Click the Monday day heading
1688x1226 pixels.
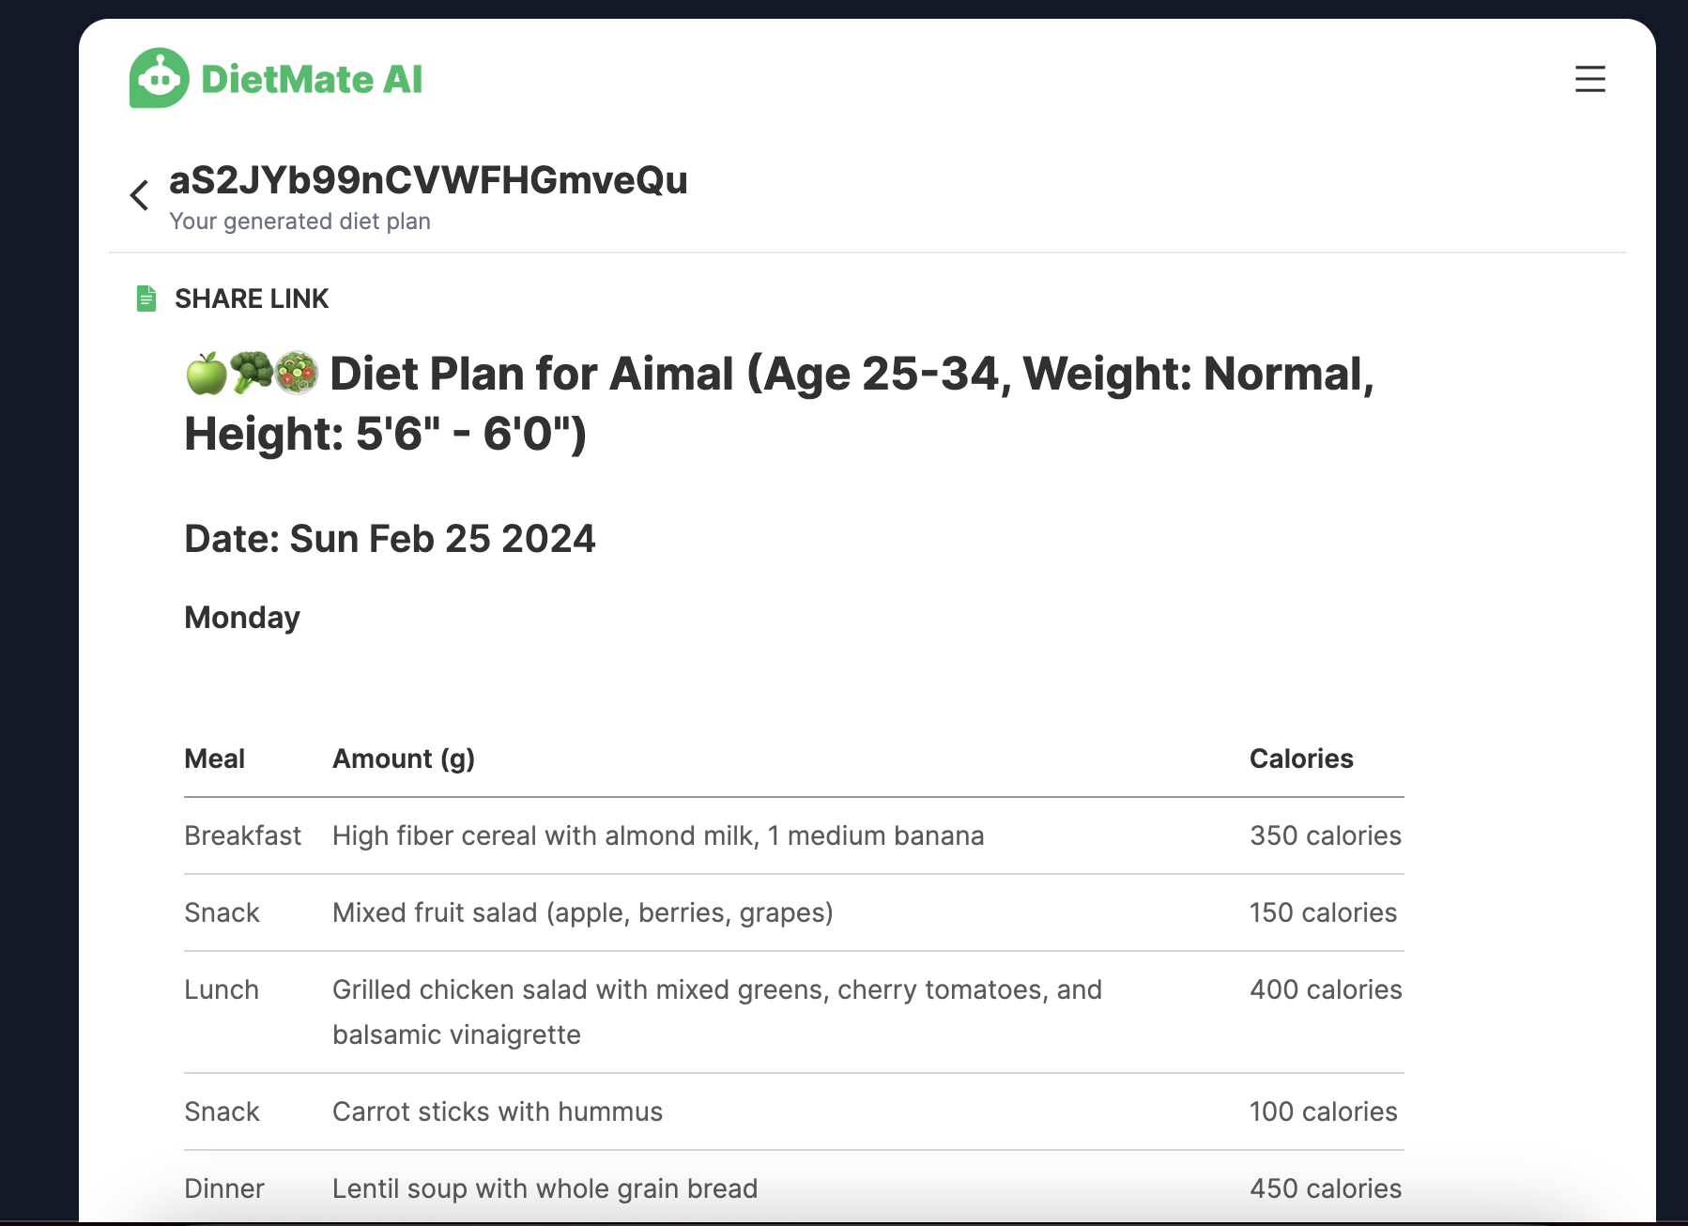coord(242,618)
